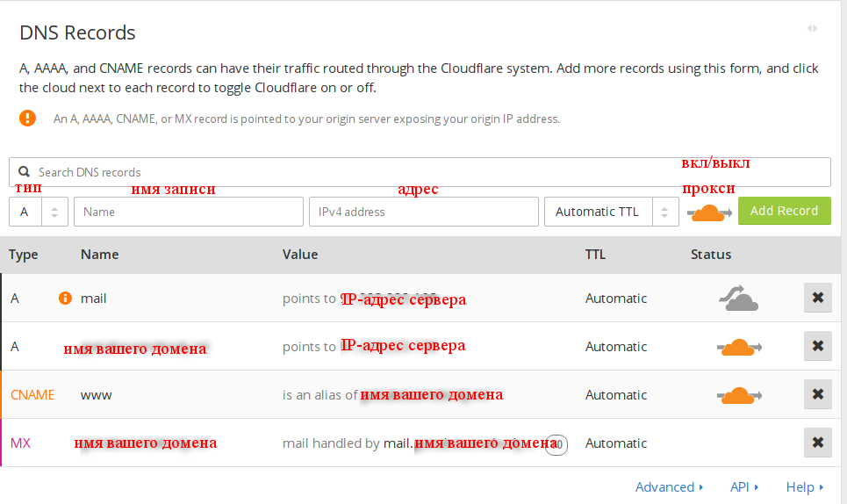Click 'points to' value in the mail row
847x504 pixels.
(374, 299)
